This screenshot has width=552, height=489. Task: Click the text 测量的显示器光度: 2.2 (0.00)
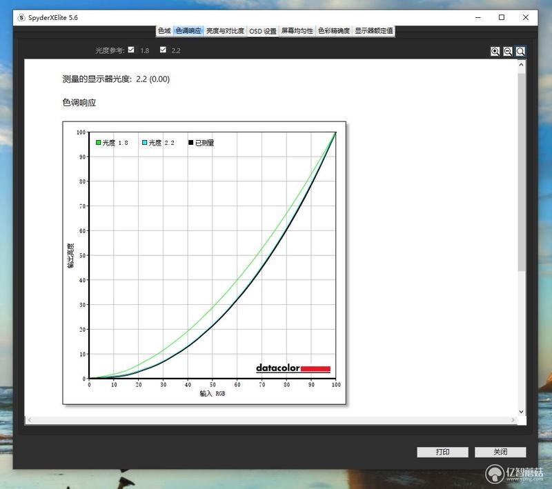(x=116, y=79)
